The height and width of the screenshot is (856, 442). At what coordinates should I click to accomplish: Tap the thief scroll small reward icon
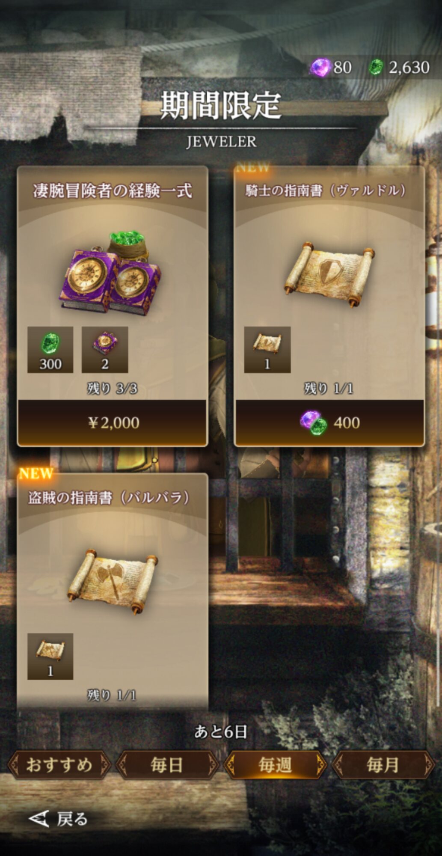point(50,656)
